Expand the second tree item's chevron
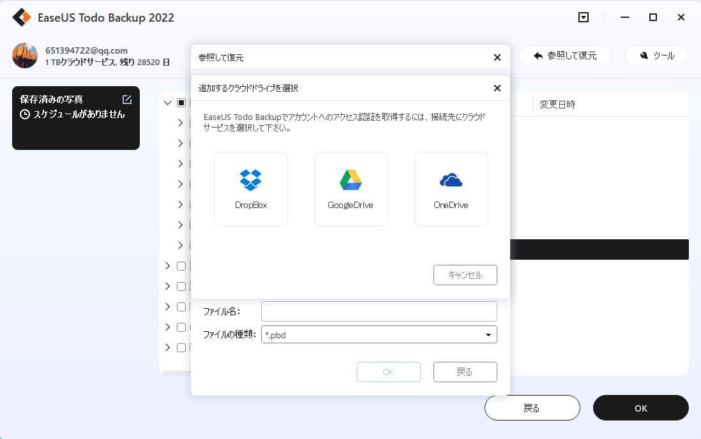Image resolution: width=701 pixels, height=439 pixels. coord(180,123)
